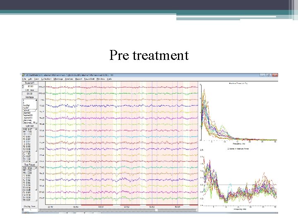Open the Montage menu
298x223 pixels.
tap(58, 79)
